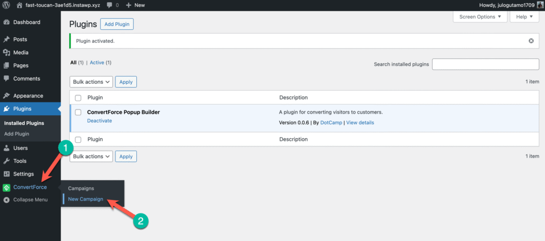The image size is (545, 241).
Task: Click the Plugin column header at table top
Action: click(95, 98)
